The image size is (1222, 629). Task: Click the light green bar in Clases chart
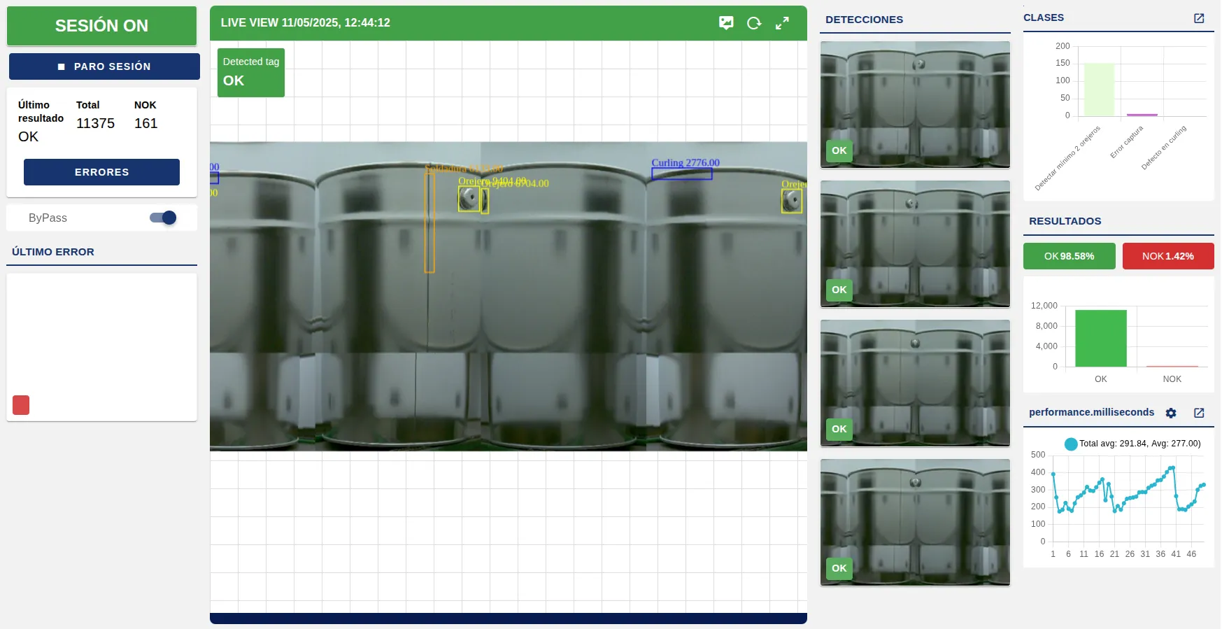pyautogui.click(x=1099, y=90)
